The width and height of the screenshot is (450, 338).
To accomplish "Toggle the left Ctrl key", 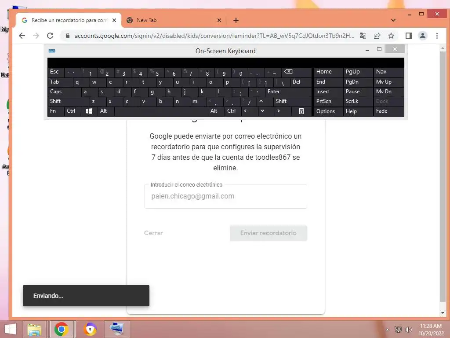I will [73, 111].
